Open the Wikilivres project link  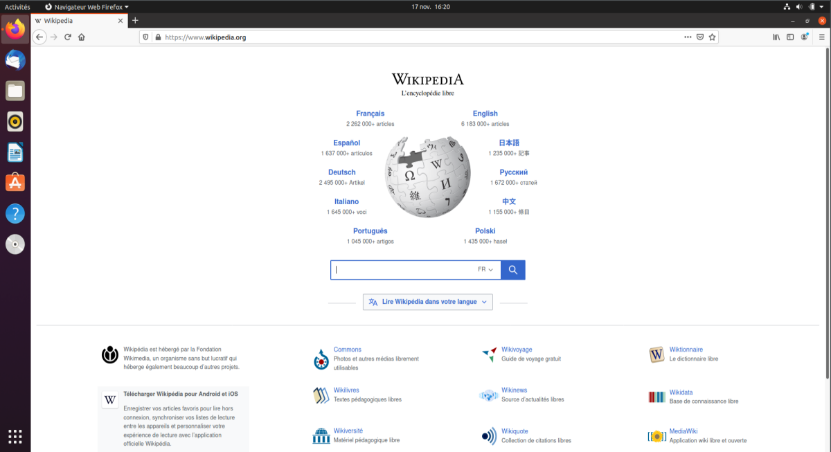[346, 390]
